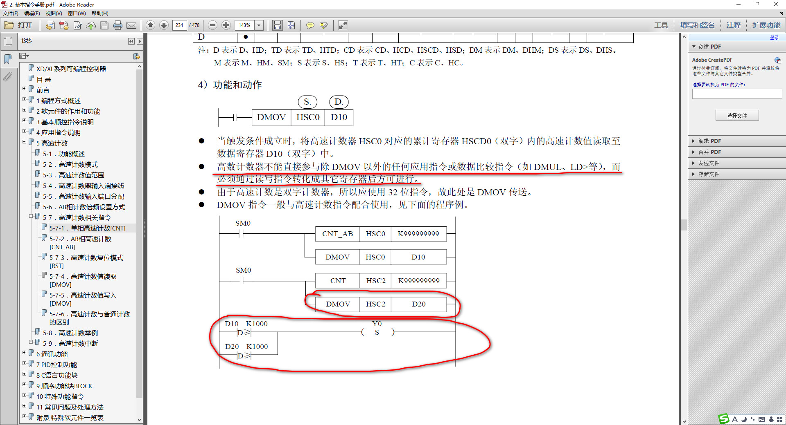Screen dimensions: 786x425
Task: Toggle fit-to-width scrolling mode
Action: point(278,25)
